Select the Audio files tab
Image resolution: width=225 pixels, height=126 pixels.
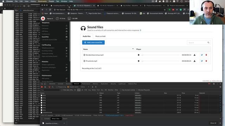[x=87, y=36]
